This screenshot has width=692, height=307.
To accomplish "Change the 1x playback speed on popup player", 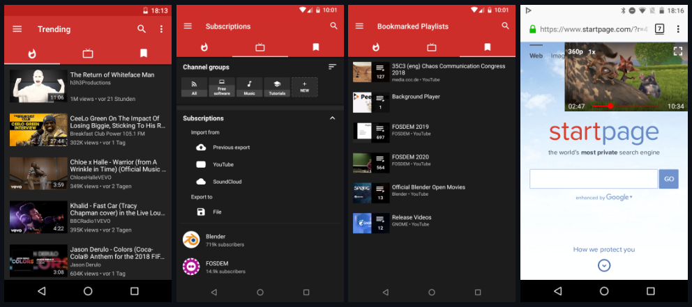I will tap(592, 52).
